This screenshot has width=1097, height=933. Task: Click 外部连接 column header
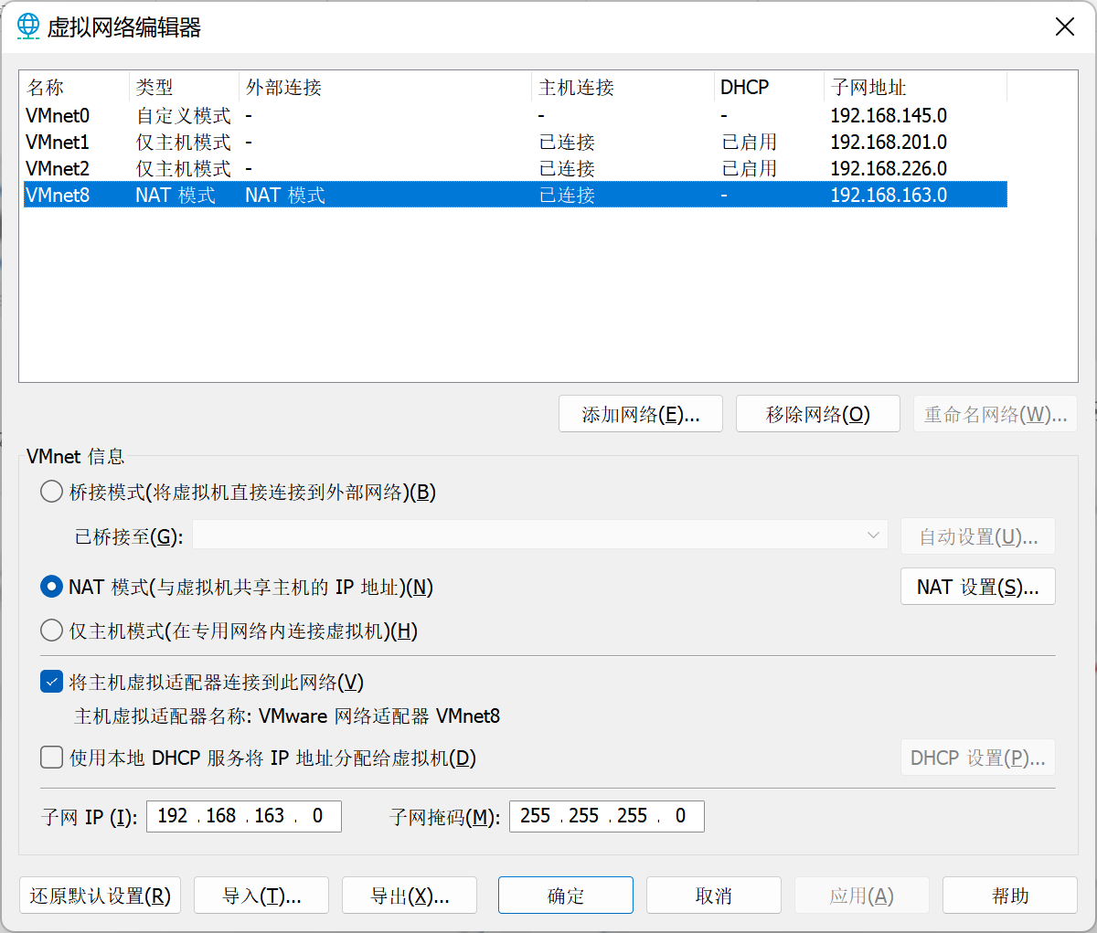pyautogui.click(x=386, y=88)
